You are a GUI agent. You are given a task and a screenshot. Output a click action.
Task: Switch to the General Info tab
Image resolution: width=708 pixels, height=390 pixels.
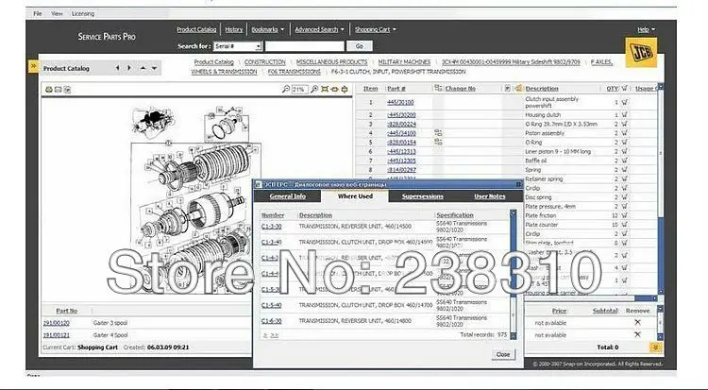tap(288, 196)
